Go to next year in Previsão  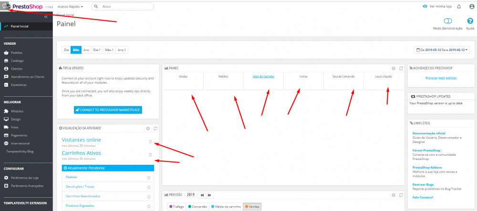pyautogui.click(x=209, y=195)
